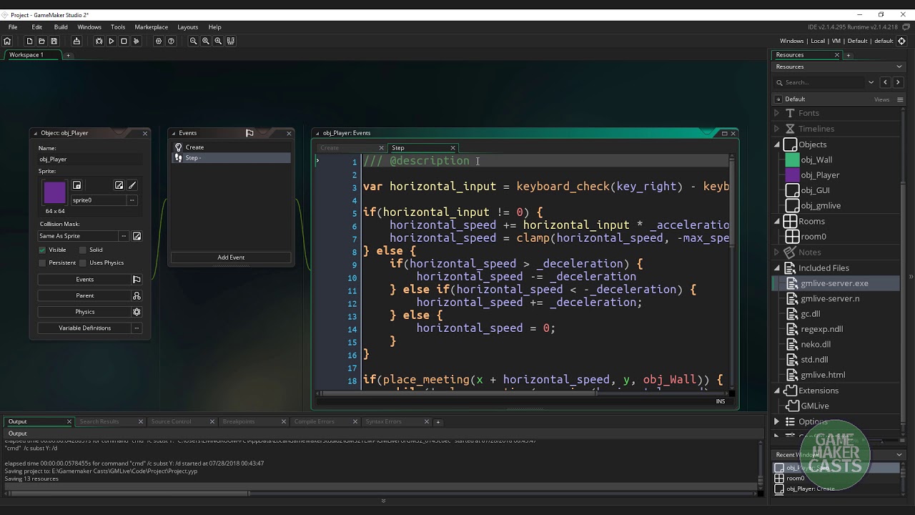The height and width of the screenshot is (515, 915).
Task: Open Game Options gear icon
Action: pos(159,41)
